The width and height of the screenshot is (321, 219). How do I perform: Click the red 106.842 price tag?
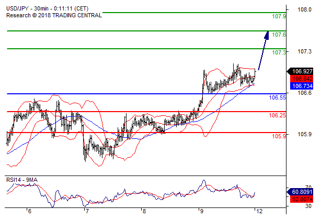point(302,79)
